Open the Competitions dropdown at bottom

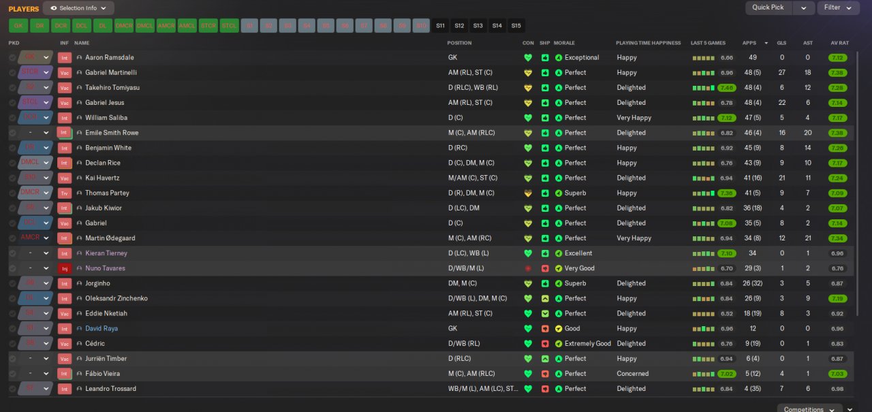pos(809,408)
